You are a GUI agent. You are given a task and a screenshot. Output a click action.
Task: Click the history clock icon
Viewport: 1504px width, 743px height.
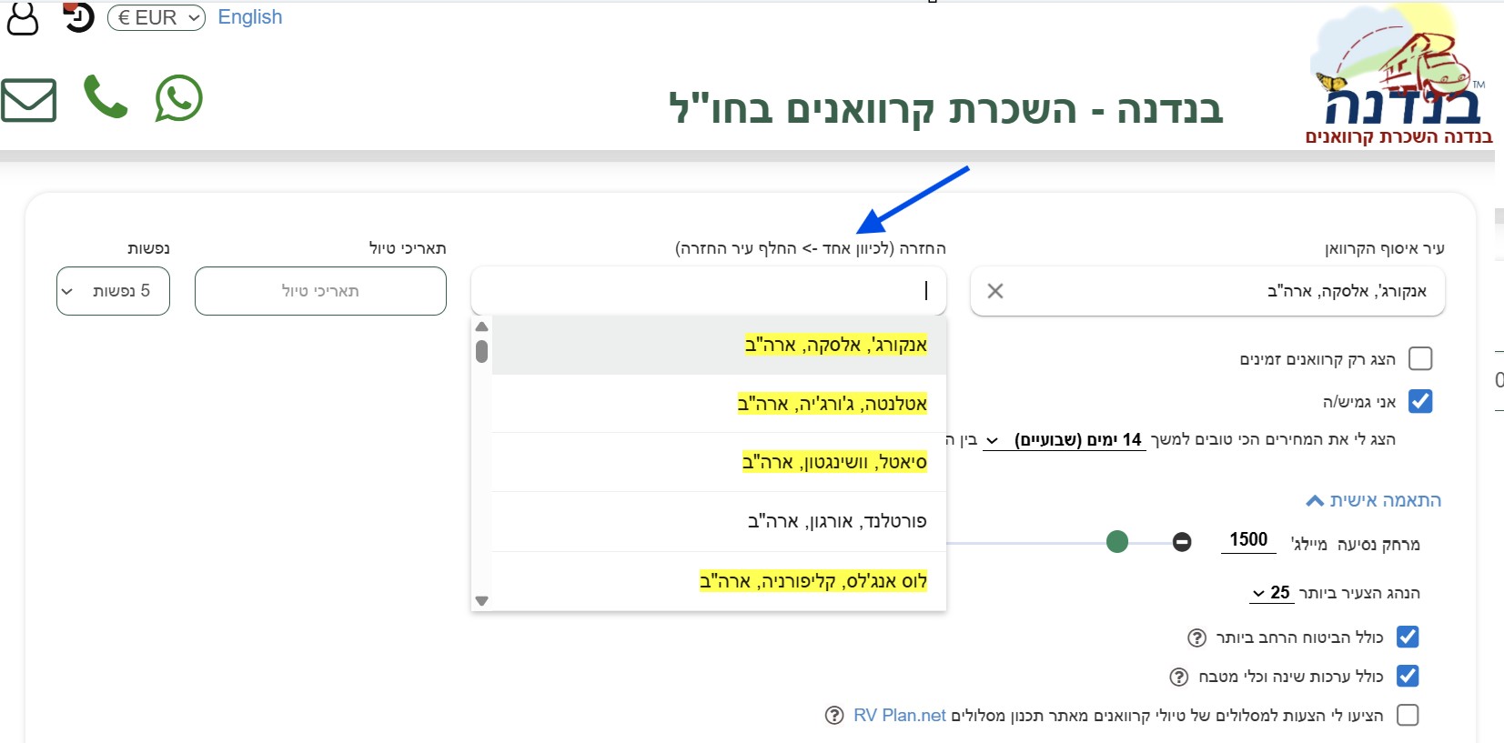pyautogui.click(x=79, y=17)
